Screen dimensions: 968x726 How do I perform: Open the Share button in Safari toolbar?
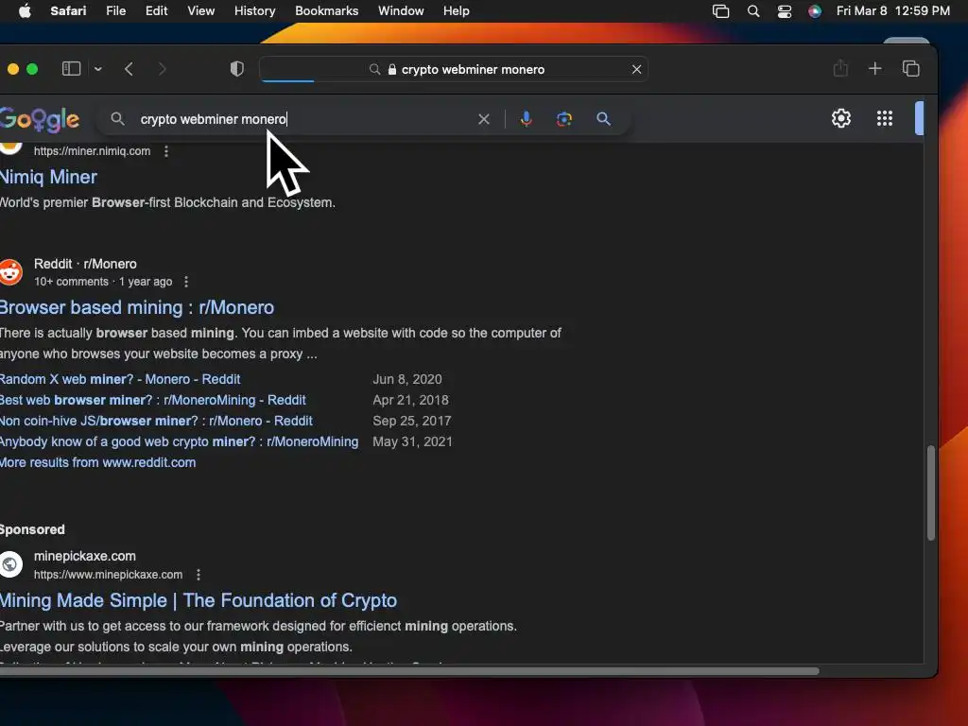coord(840,68)
